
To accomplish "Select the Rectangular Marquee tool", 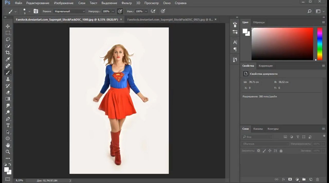I will (x=8, y=33).
